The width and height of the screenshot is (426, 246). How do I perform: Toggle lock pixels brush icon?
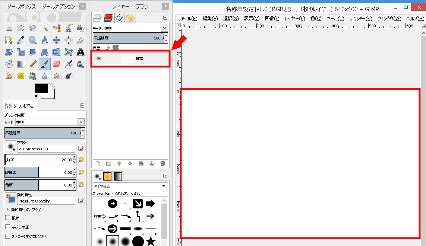click(x=108, y=48)
